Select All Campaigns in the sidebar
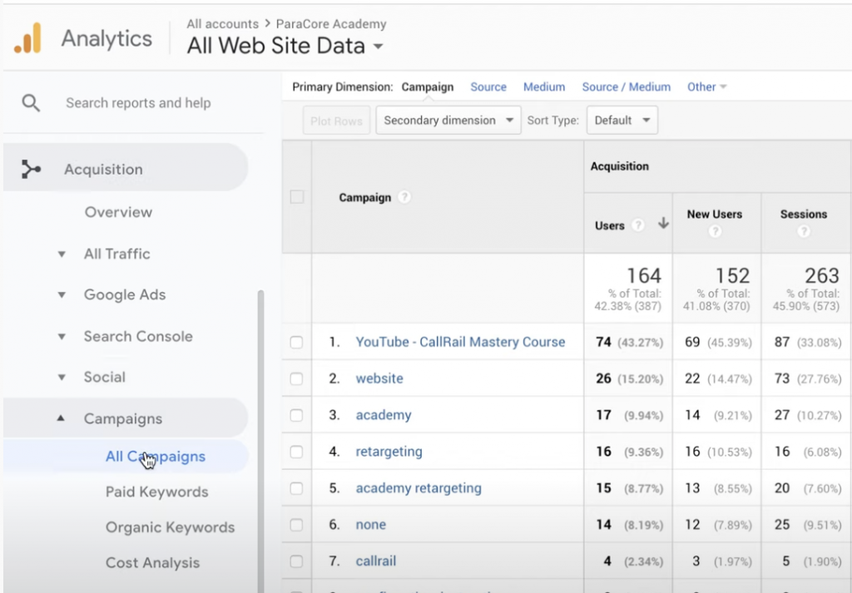The height and width of the screenshot is (593, 852). pos(156,456)
